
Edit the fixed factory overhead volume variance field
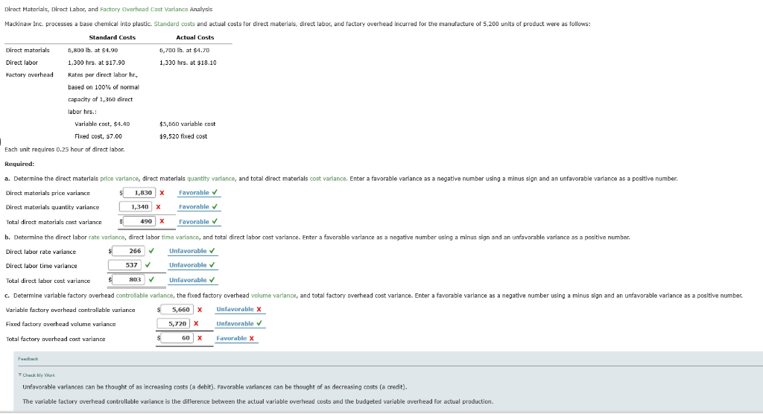click(173, 323)
